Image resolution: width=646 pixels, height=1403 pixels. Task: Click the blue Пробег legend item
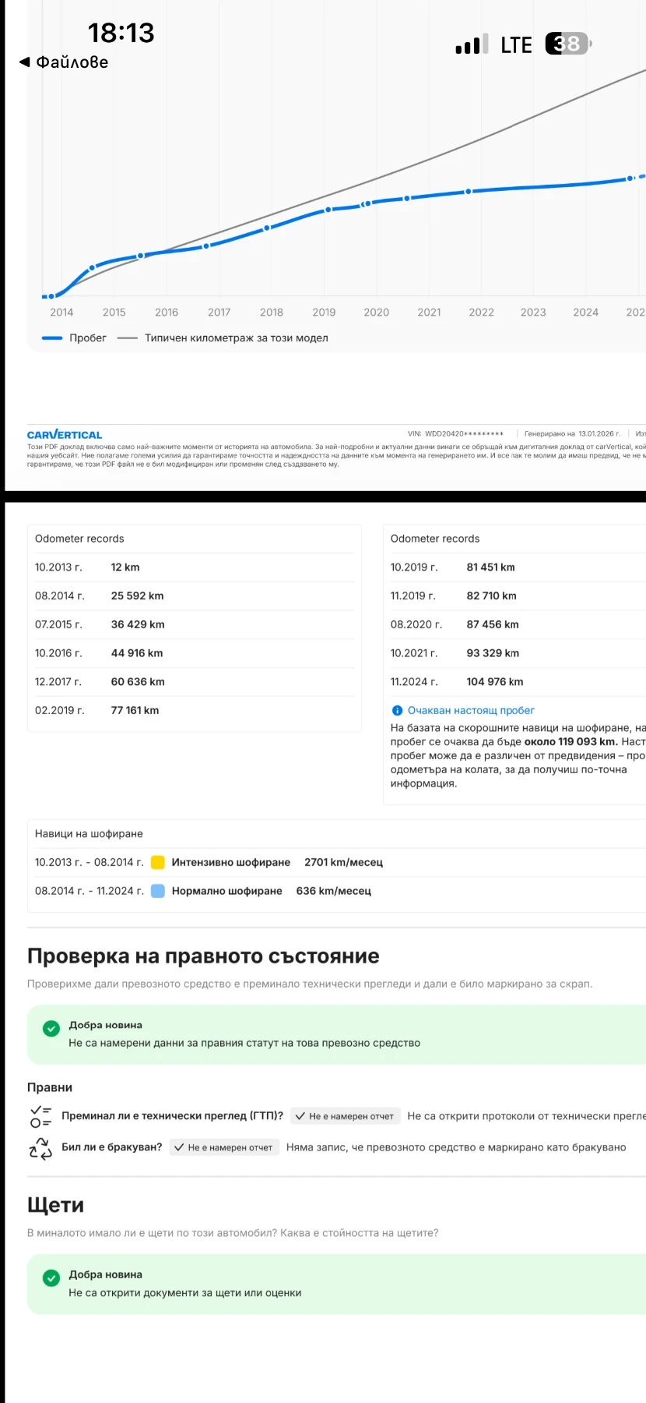[75, 338]
